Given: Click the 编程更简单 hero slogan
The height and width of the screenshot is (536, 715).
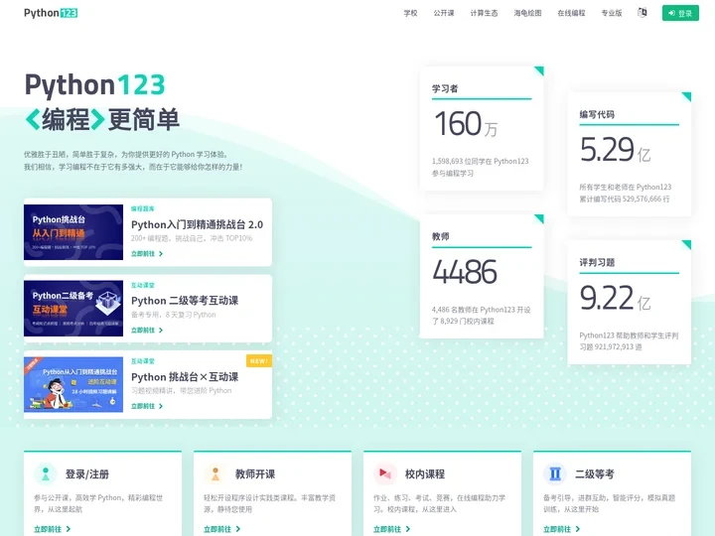Looking at the screenshot, I should pos(102,120).
